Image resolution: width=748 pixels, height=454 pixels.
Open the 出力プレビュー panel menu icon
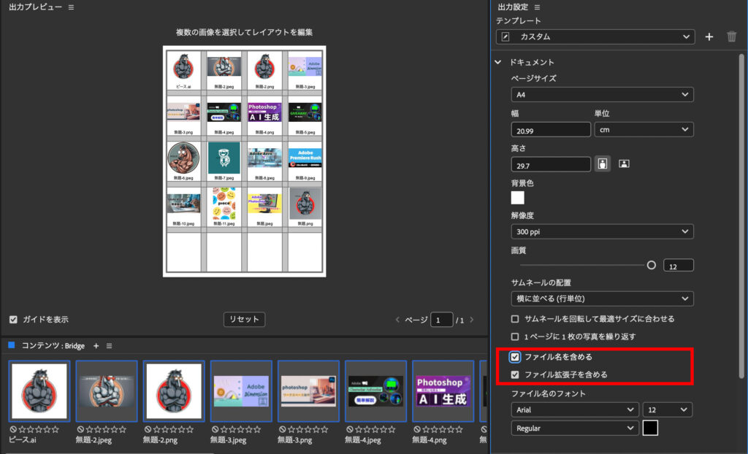(x=71, y=7)
